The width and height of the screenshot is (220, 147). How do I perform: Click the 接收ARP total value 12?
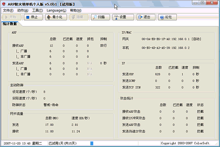[51, 46]
